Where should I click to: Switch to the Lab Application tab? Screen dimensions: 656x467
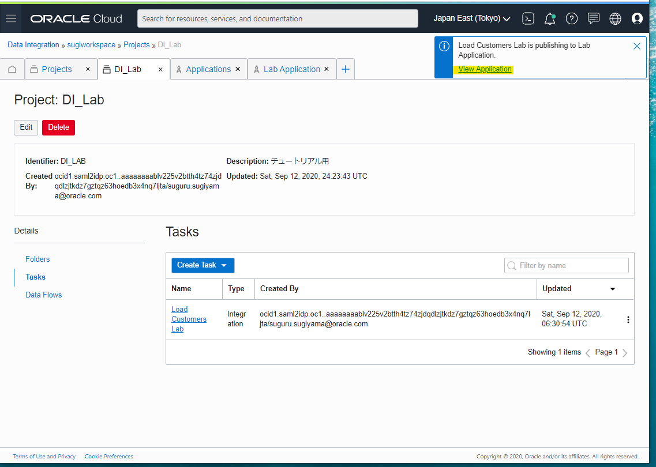pyautogui.click(x=291, y=69)
